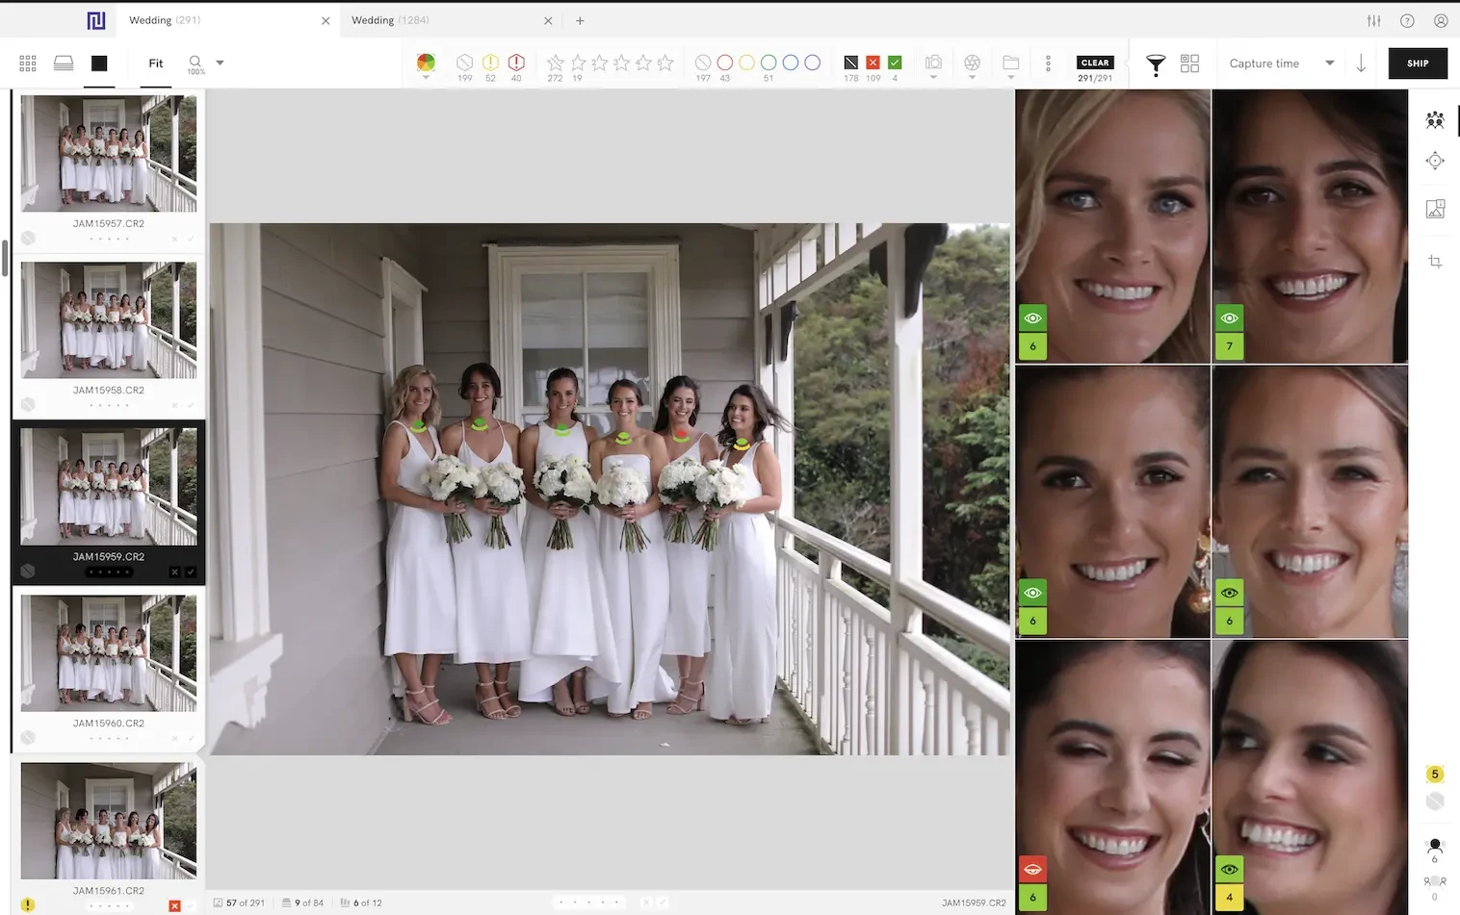
Task: Open the grid view layout
Action: tap(27, 63)
